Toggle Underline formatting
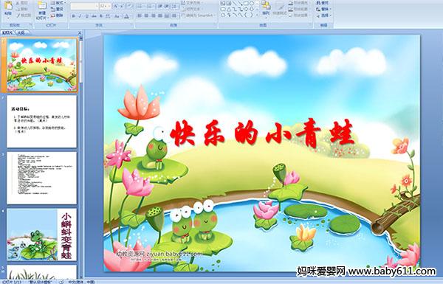 coord(86,16)
